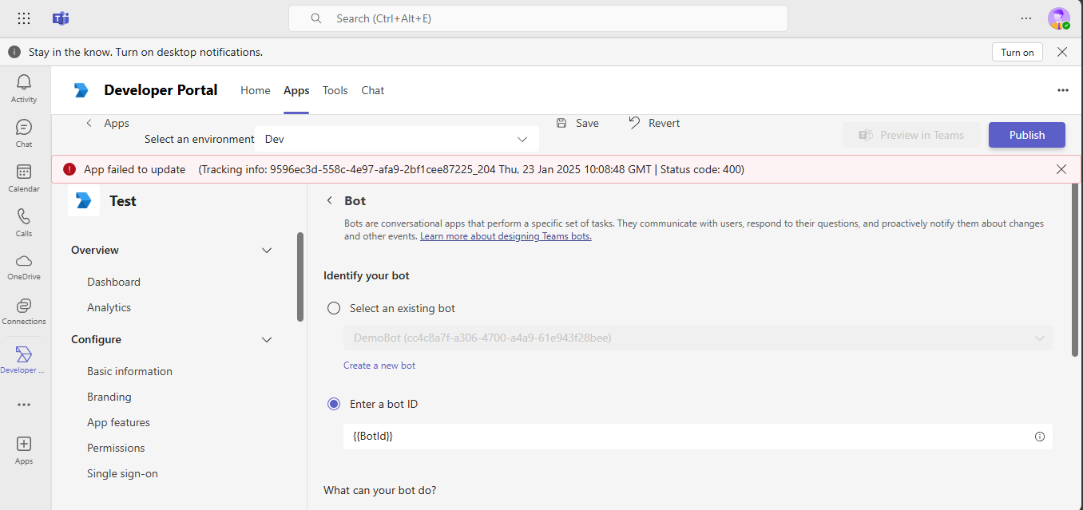Select the Developer Portal sidebar icon
Image resolution: width=1083 pixels, height=510 pixels.
point(23,359)
